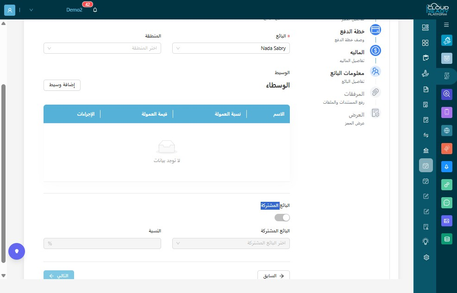Toggle the البائع المشتركة switch

pyautogui.click(x=282, y=218)
